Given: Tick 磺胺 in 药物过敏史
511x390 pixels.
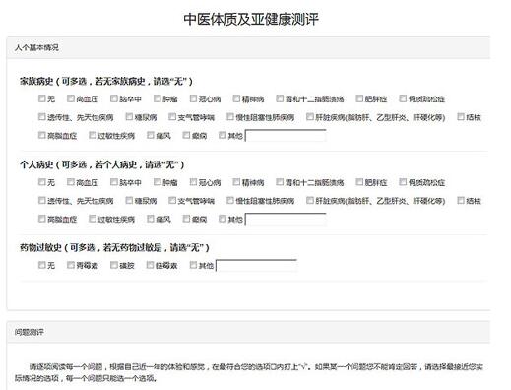Looking at the screenshot, I should (114, 265).
